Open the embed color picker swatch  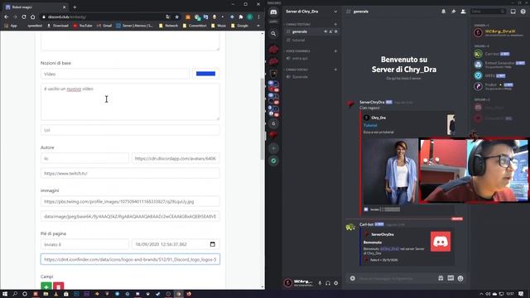tap(206, 74)
